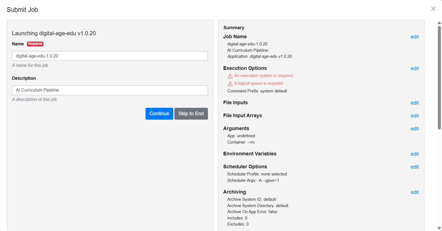Edit the Archiving section
This screenshot has height=231, width=442.
click(414, 192)
